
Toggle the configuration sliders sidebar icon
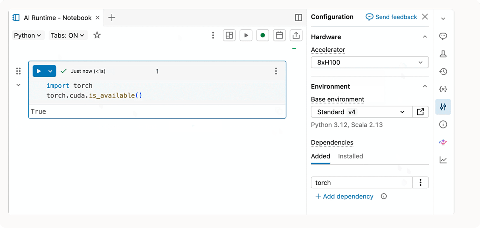click(443, 107)
